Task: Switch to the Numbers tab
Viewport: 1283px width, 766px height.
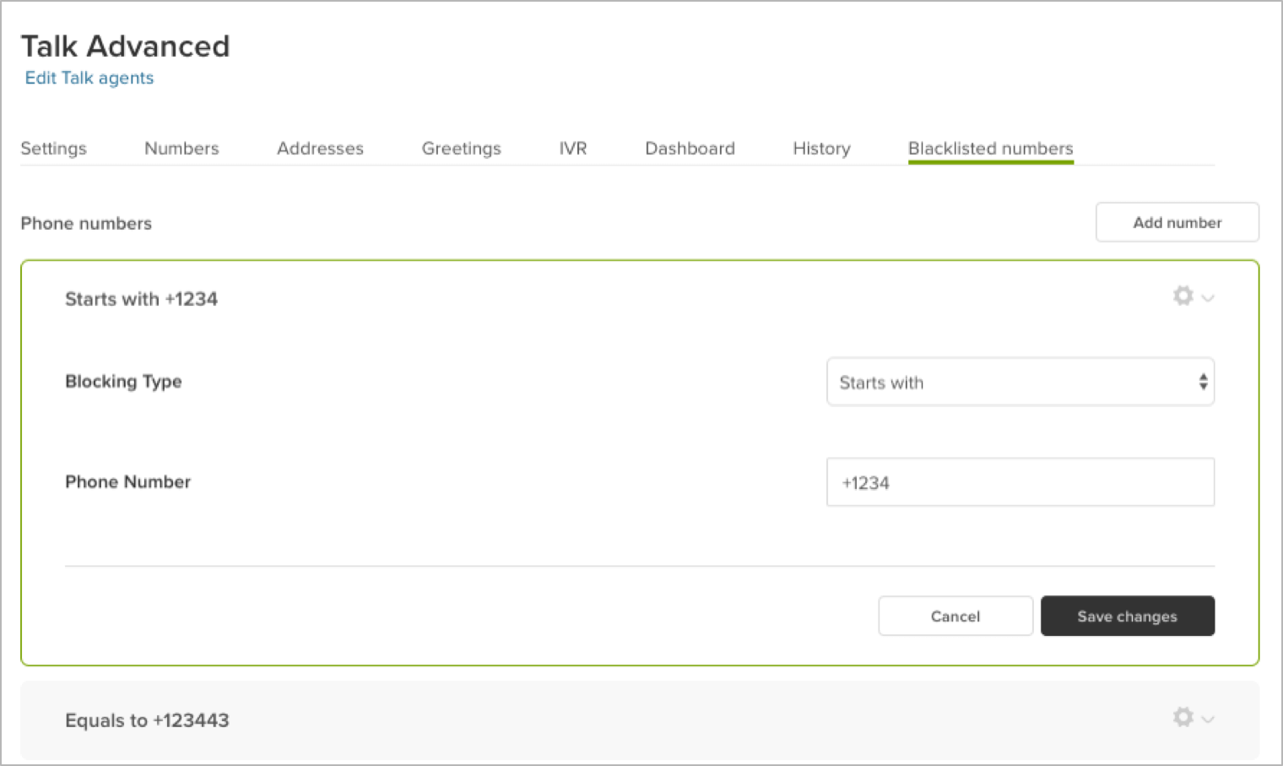Action: point(181,148)
